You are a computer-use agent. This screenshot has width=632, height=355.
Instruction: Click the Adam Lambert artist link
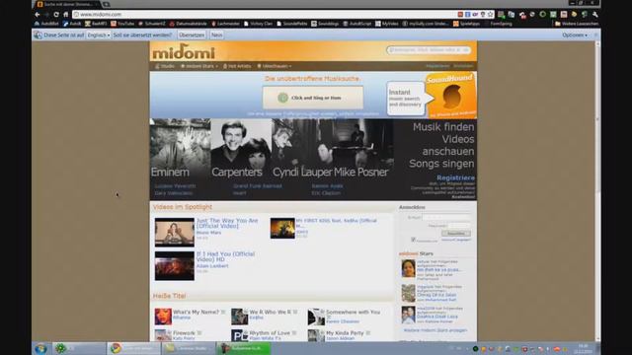212,266
